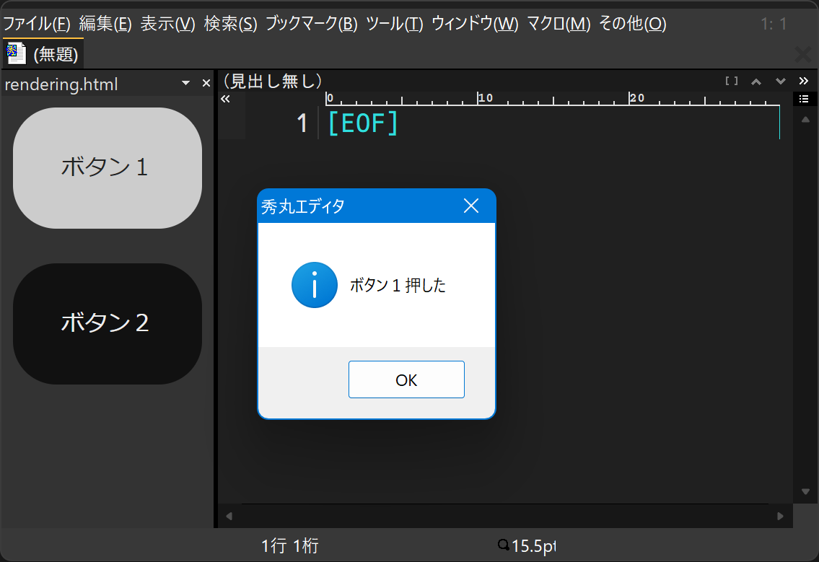Viewport: 819px width, 562px height.
Task: Click line number 1 in the gutter
Action: [302, 124]
